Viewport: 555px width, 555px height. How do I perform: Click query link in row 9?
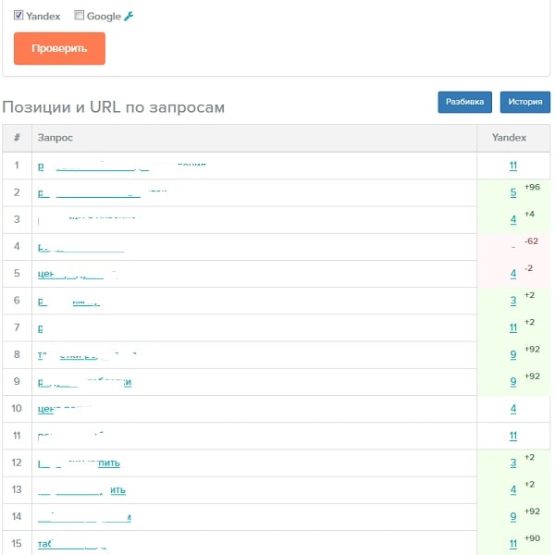[x=85, y=382]
